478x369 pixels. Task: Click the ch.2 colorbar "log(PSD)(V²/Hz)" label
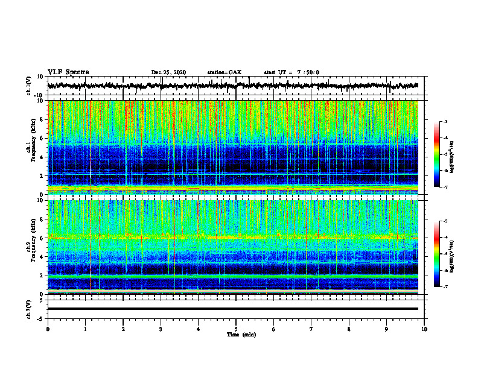[452, 256]
